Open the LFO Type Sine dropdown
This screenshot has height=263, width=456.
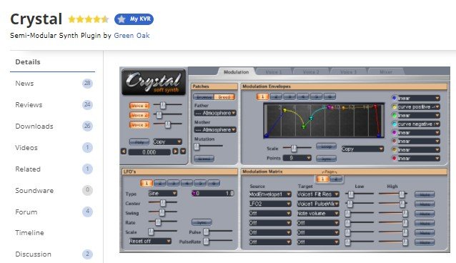162,194
